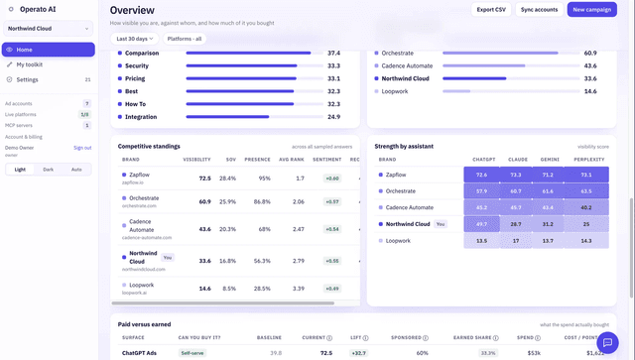Screen dimensions: 635x360
Task: Click the Orchestrate Claude cell 60.7
Action: pyautogui.click(x=516, y=191)
